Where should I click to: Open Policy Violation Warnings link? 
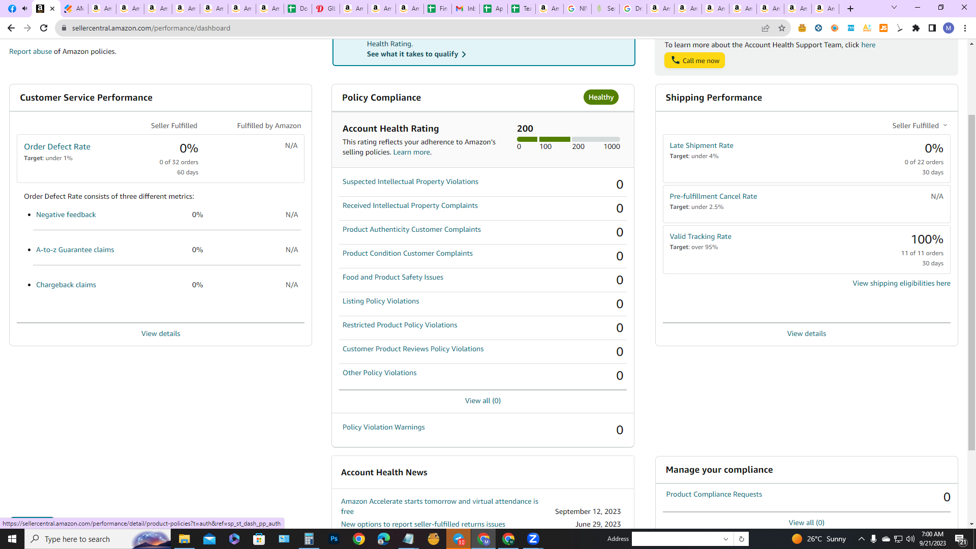[x=384, y=427]
